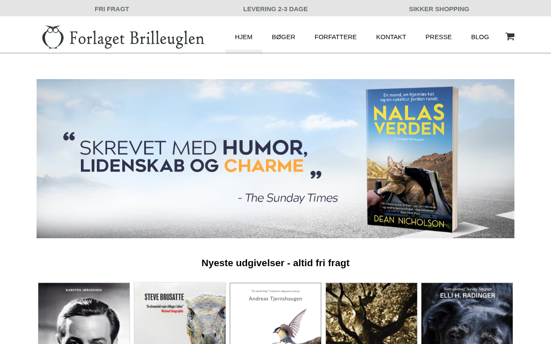551x344 pixels.
Task: Select KONTAKT in navigation
Action: (391, 37)
